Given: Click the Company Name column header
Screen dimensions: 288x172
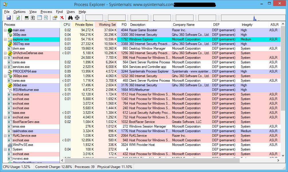Looking at the screenshot, I should pos(184,25).
